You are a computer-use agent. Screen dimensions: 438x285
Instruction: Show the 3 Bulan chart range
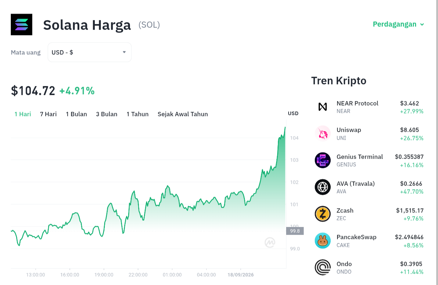pos(107,114)
